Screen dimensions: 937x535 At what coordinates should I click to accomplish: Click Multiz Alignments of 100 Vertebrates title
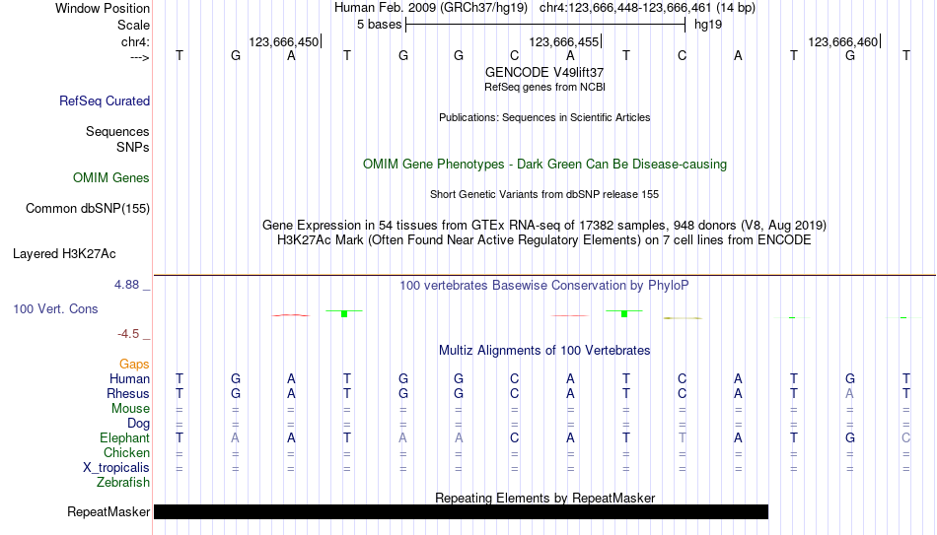[544, 351]
